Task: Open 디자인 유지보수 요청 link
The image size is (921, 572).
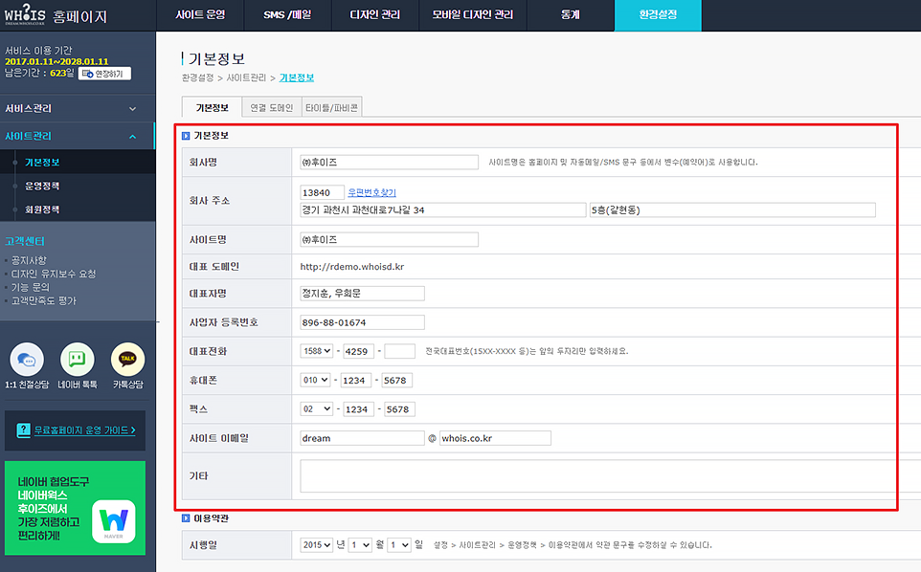Action: click(54, 274)
